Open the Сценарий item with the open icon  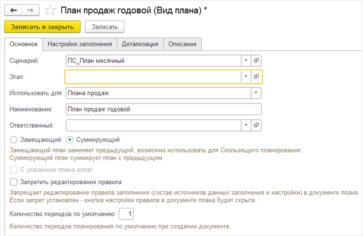click(256, 61)
